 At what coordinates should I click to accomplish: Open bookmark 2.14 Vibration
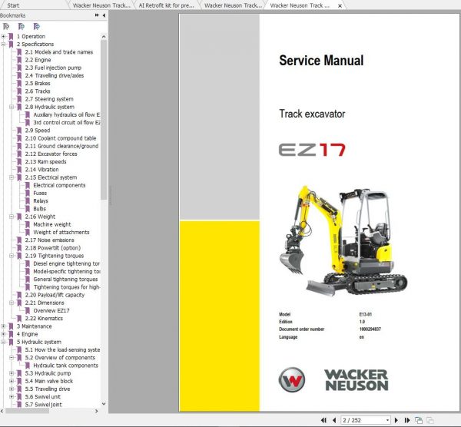pyautogui.click(x=41, y=170)
